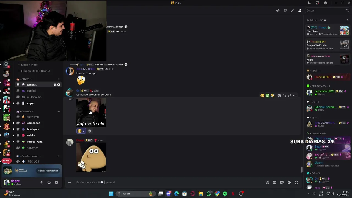Create channel in Canales de voz
352x198 pixels.
coord(59,156)
